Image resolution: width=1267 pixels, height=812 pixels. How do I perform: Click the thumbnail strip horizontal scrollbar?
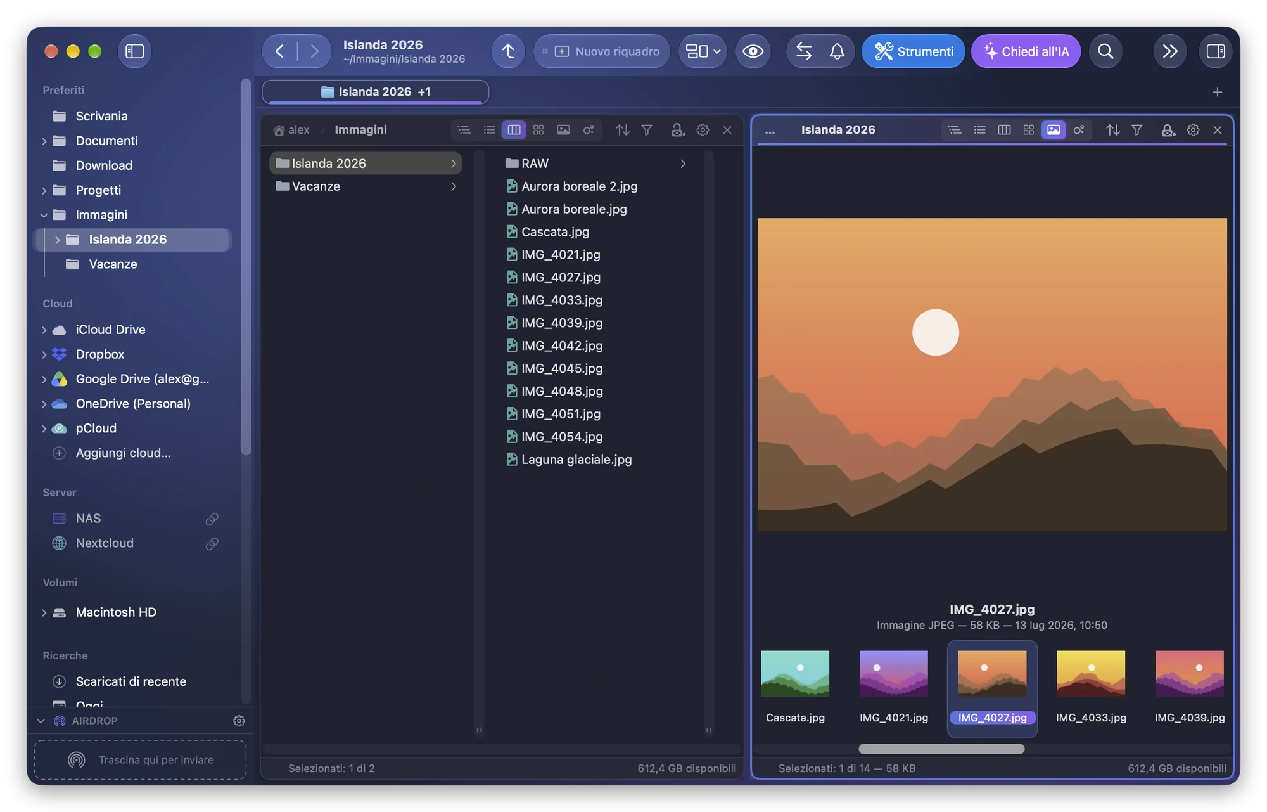tap(941, 749)
